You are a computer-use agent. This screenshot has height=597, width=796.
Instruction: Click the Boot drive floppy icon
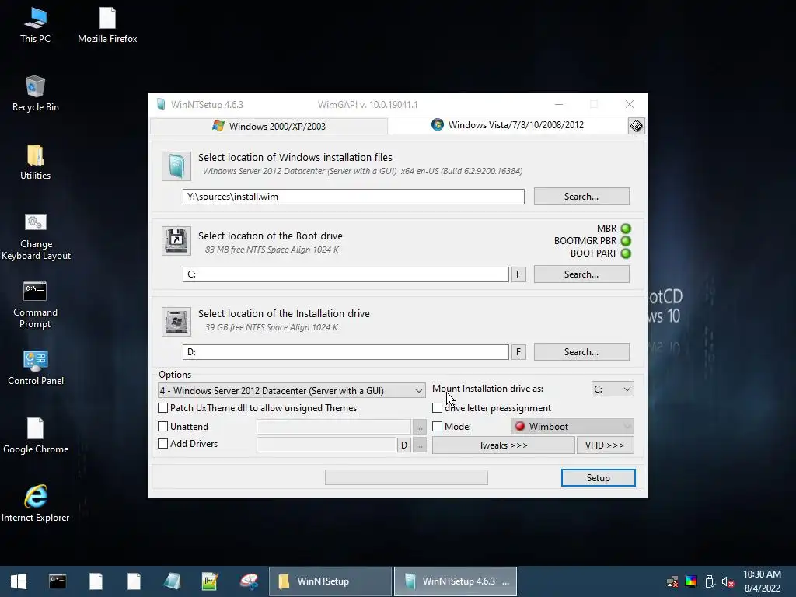click(176, 241)
